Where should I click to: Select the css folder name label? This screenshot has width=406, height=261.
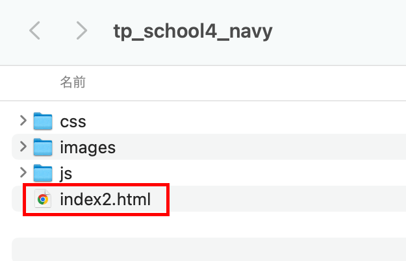click(73, 121)
